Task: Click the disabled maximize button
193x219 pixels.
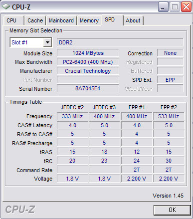Action: click(175, 7)
